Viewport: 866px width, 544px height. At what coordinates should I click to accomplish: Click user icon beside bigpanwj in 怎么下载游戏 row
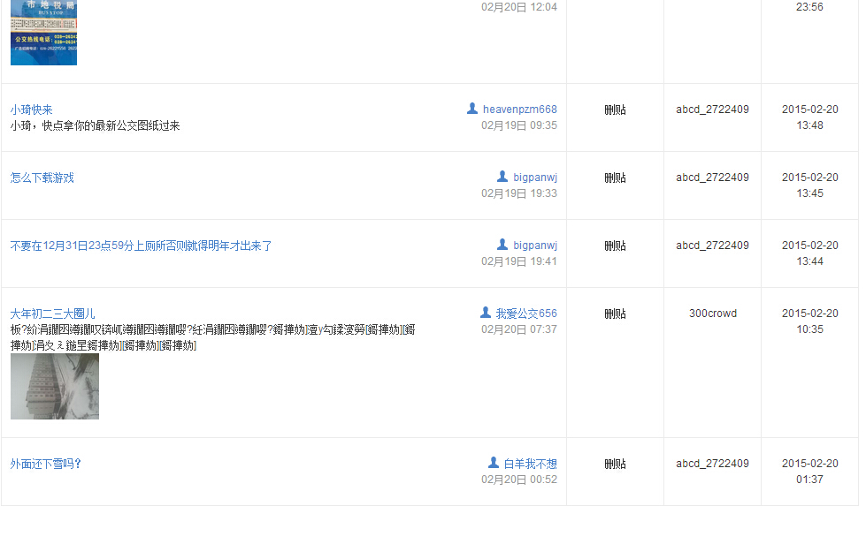point(502,177)
